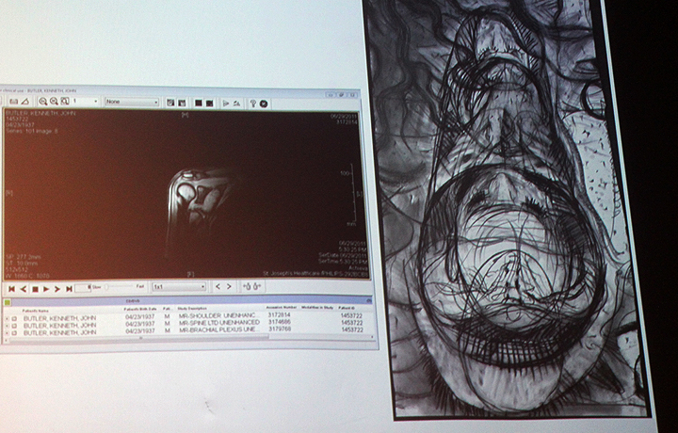This screenshot has width=678, height=433.
Task: Click the left chevron series navigation button
Action: tap(218, 286)
